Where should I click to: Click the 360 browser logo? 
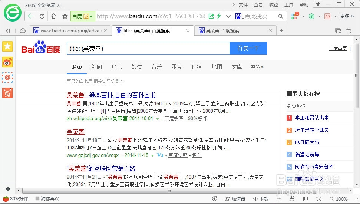point(12,13)
